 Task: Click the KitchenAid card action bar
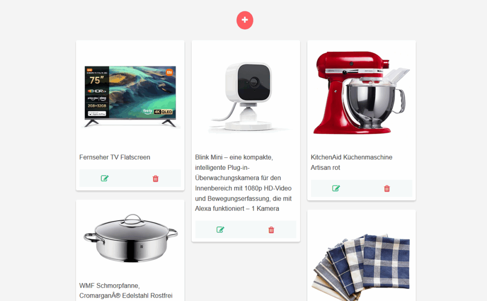tap(361, 188)
